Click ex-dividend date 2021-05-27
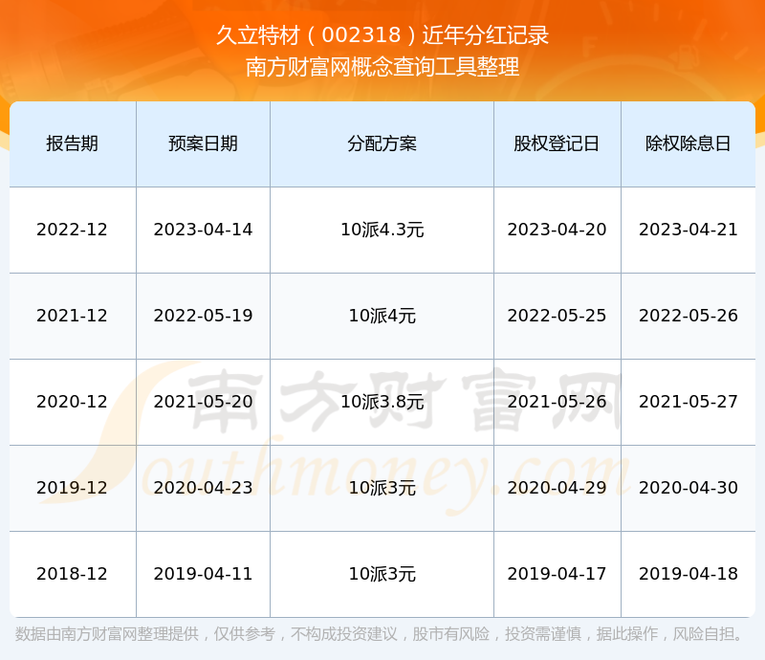 (x=688, y=402)
